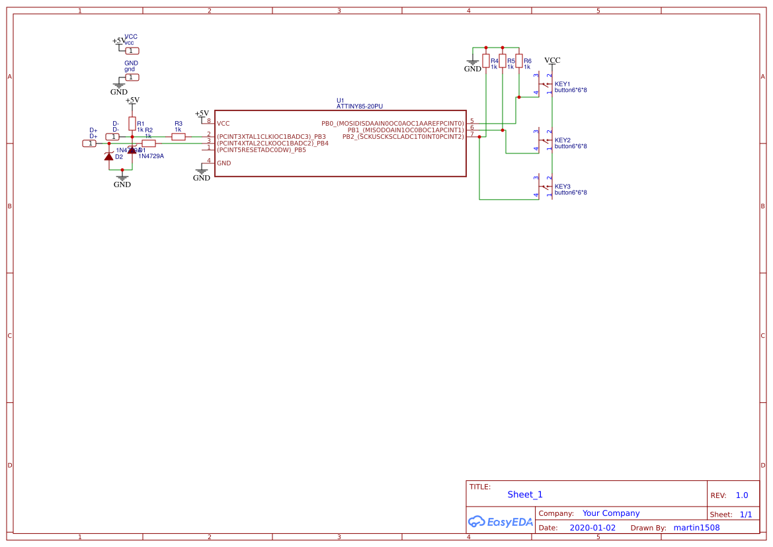Select the vcc connector pad at top left

132,51
